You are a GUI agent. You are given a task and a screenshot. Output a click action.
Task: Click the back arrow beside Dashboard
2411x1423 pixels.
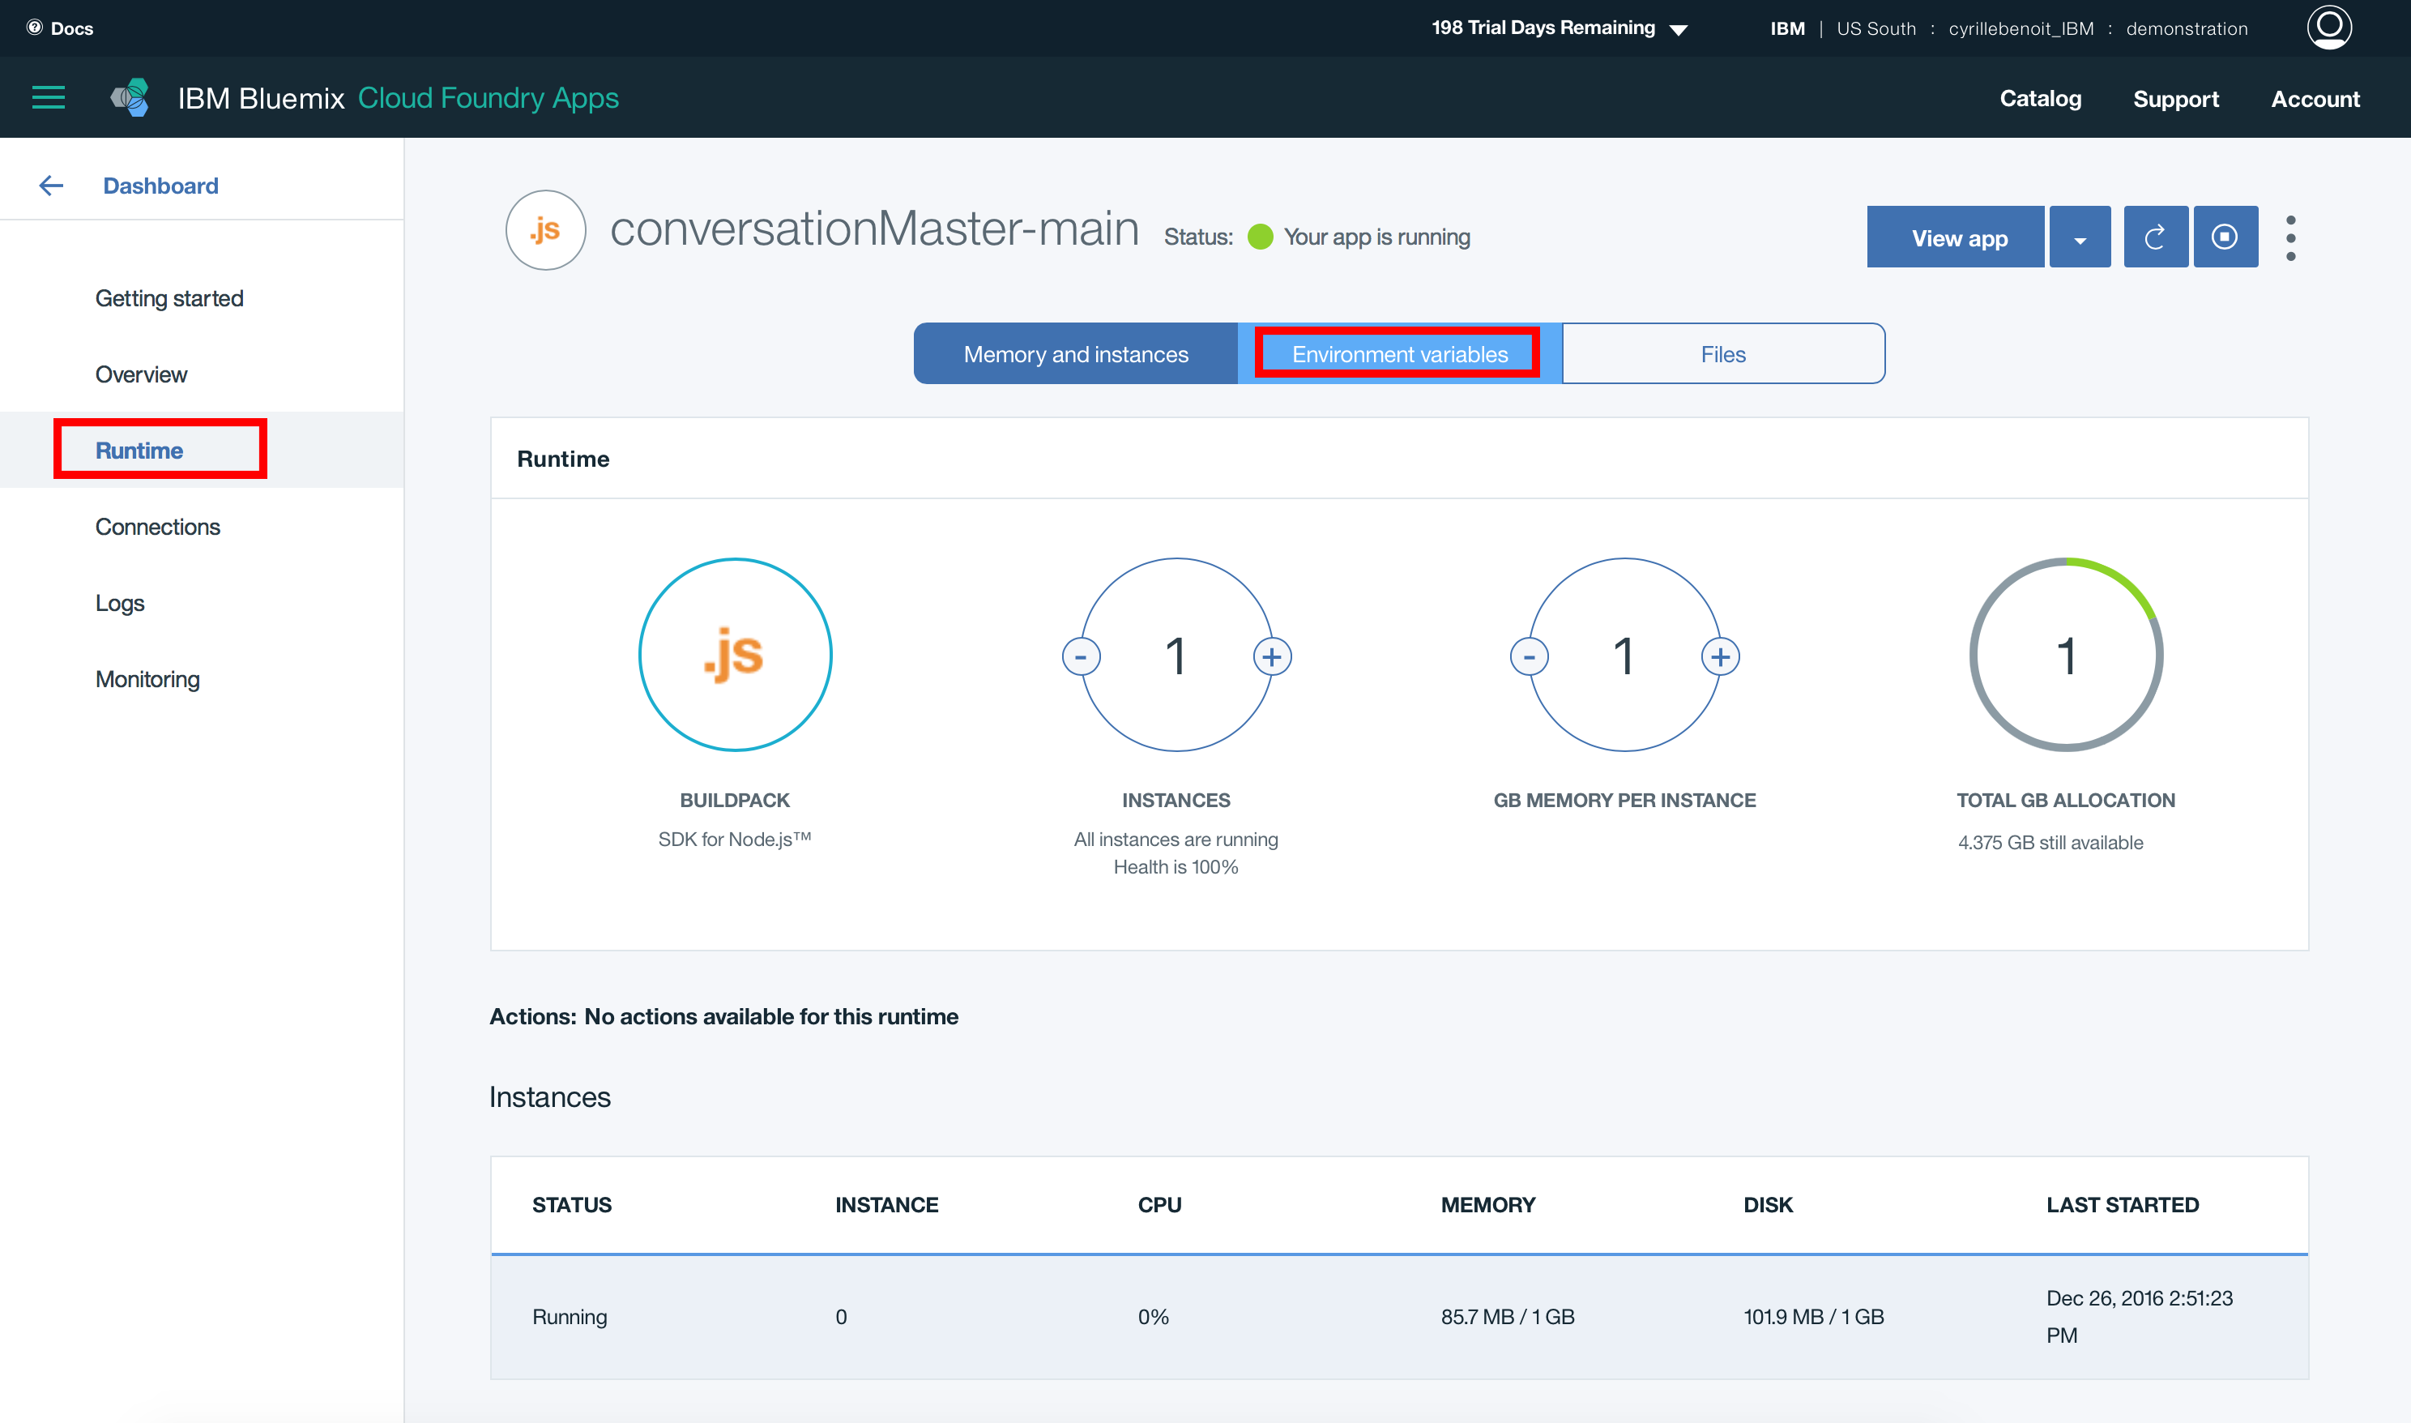(51, 186)
